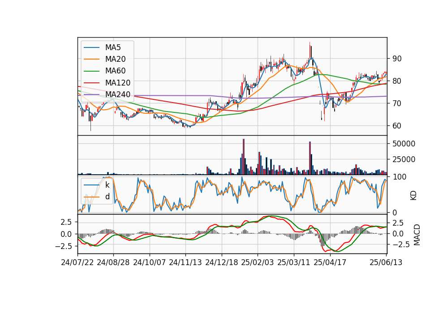The width and height of the screenshot is (430, 309).
Task: Click the date label 24/08/28
Action: [x=113, y=262]
